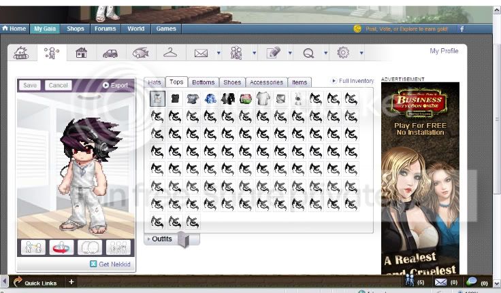The width and height of the screenshot is (501, 293).
Task: Click the clothes hanger icon
Action: click(170, 52)
